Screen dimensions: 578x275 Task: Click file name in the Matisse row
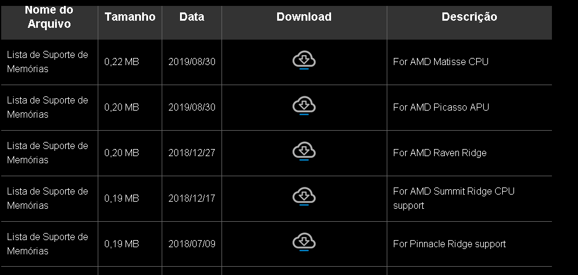47,62
